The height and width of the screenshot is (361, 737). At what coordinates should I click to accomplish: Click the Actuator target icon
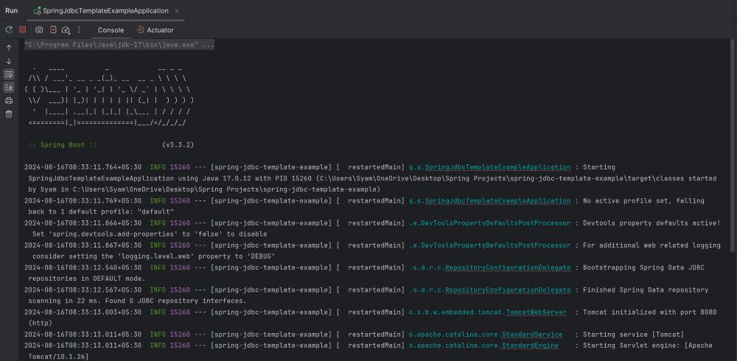tap(140, 29)
